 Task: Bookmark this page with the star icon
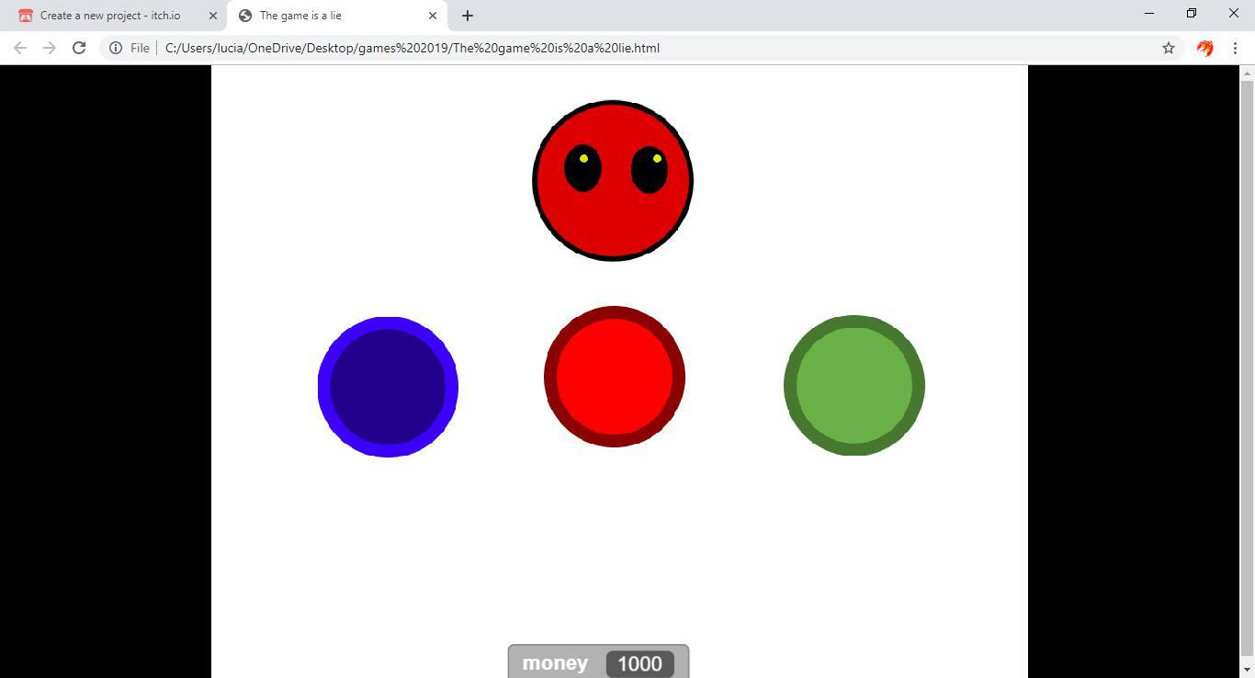1169,48
